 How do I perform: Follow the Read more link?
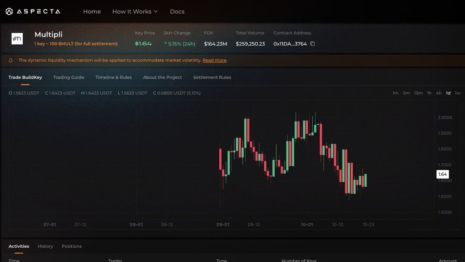[x=215, y=60]
